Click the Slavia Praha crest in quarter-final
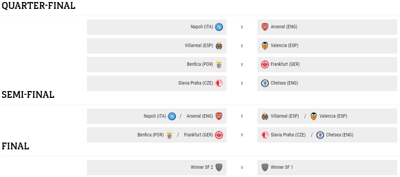Screen dimensions: 400x177 pos(219,83)
